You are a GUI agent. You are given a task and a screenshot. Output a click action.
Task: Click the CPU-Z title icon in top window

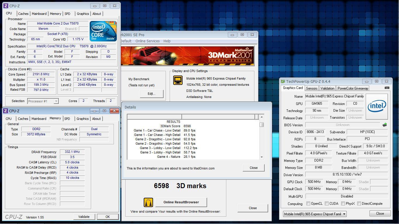pos(5,6)
